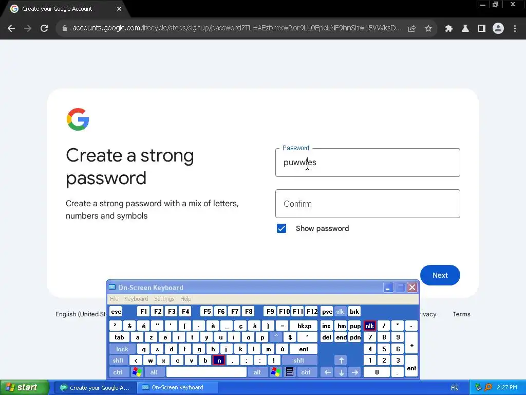Screen dimensions: 526x395
Task: Toggle the lock (caps lock) key
Action: tap(122, 349)
